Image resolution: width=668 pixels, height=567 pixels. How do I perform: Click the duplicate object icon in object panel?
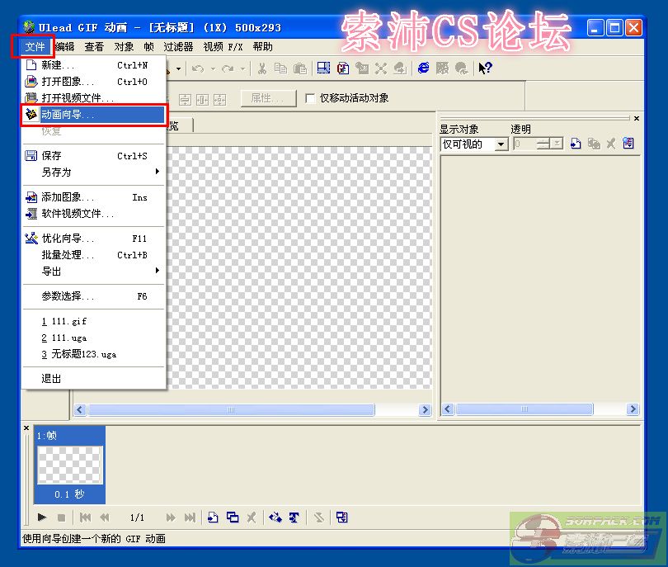[x=594, y=144]
